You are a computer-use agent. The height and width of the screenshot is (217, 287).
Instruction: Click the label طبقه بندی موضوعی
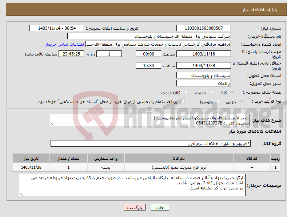click(262, 92)
